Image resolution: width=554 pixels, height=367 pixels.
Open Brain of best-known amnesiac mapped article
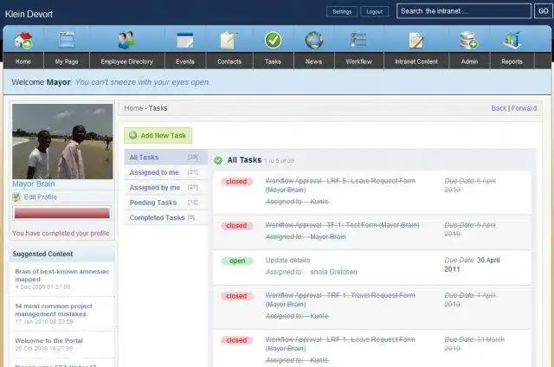(62, 275)
